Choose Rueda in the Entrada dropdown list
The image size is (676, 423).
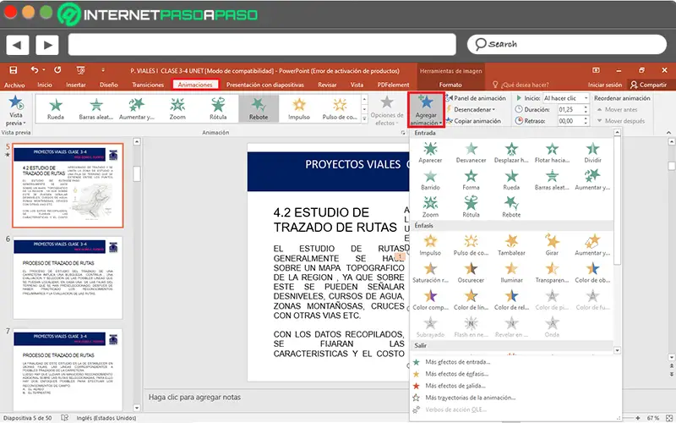511,179
